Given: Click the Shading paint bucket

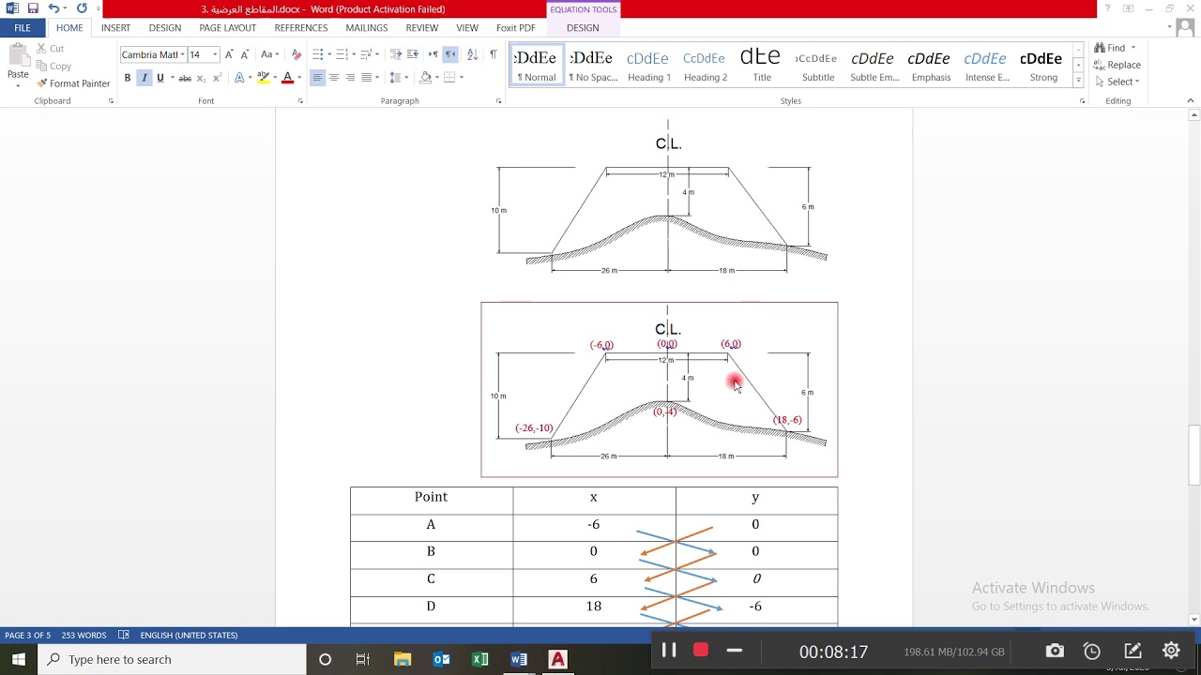Looking at the screenshot, I should click(x=426, y=78).
